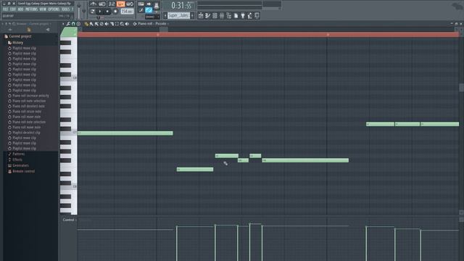This screenshot has height=261, width=464.
Task: Open the Super_Jules pattern selector
Action: pyautogui.click(x=179, y=15)
